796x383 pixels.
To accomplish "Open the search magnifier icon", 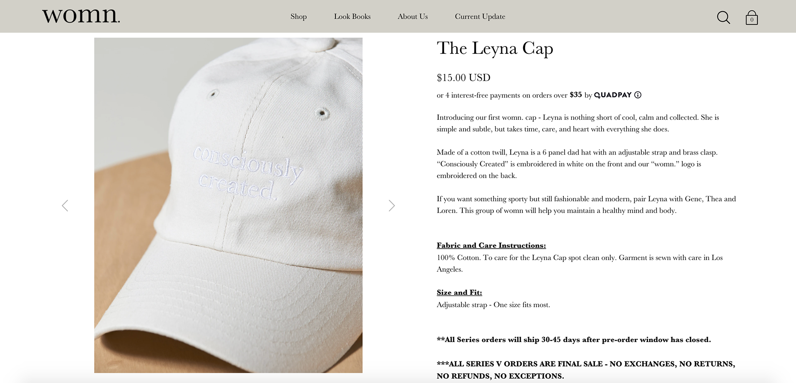I will coord(723,17).
